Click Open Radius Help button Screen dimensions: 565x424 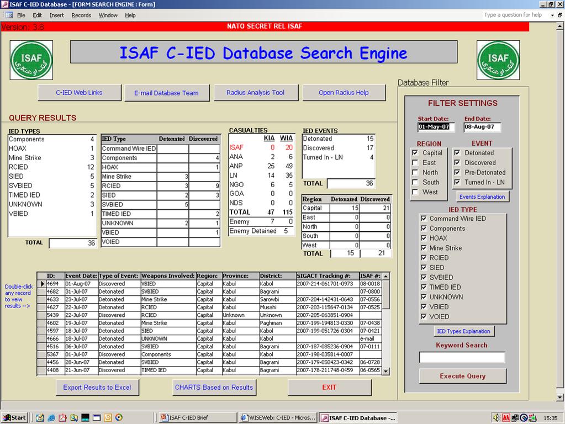pos(344,93)
